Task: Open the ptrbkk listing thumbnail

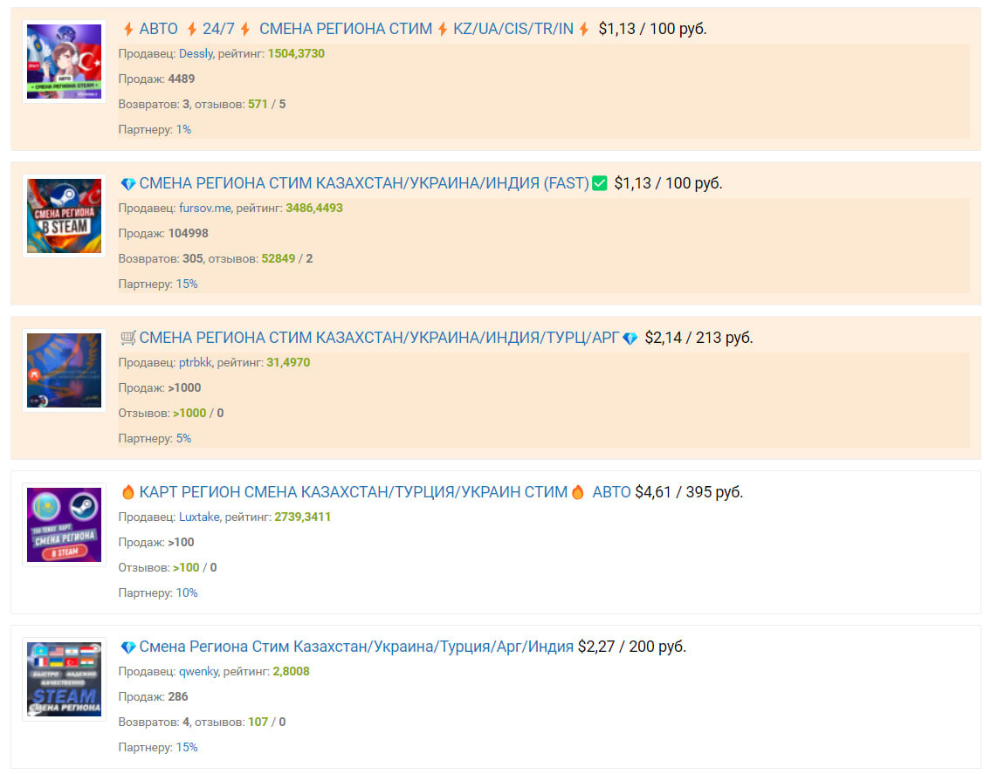Action: [x=64, y=370]
